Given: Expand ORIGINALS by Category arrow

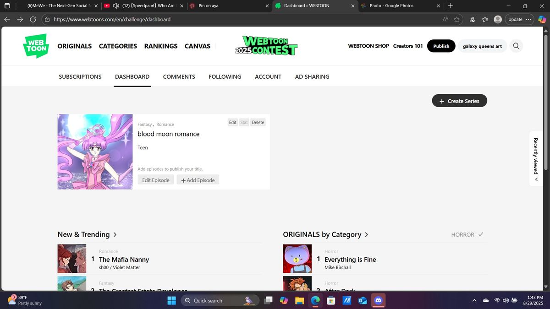Looking at the screenshot, I should click(366, 234).
